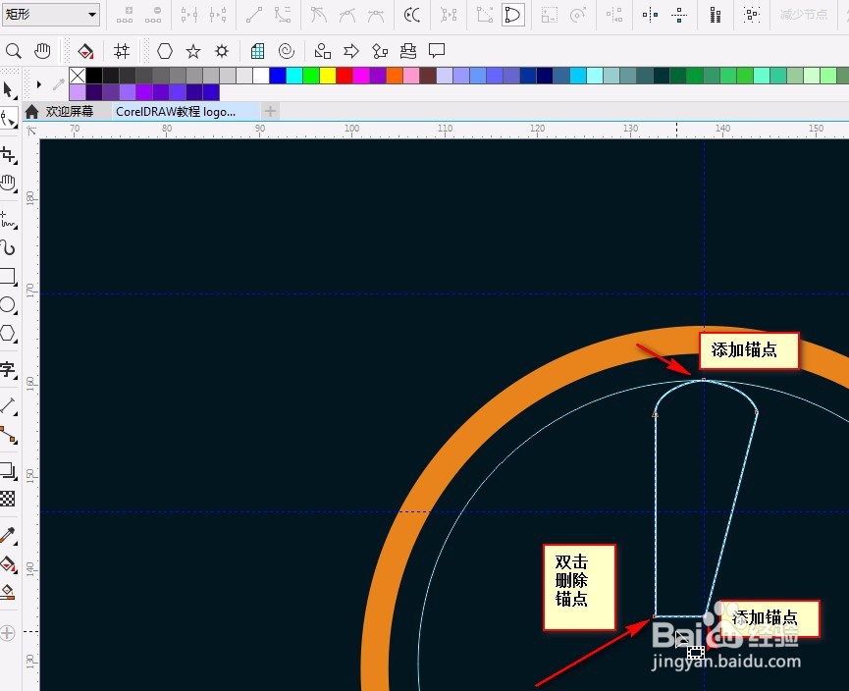
Task: Click the Join two nodes icon
Action: pyautogui.click(x=189, y=15)
